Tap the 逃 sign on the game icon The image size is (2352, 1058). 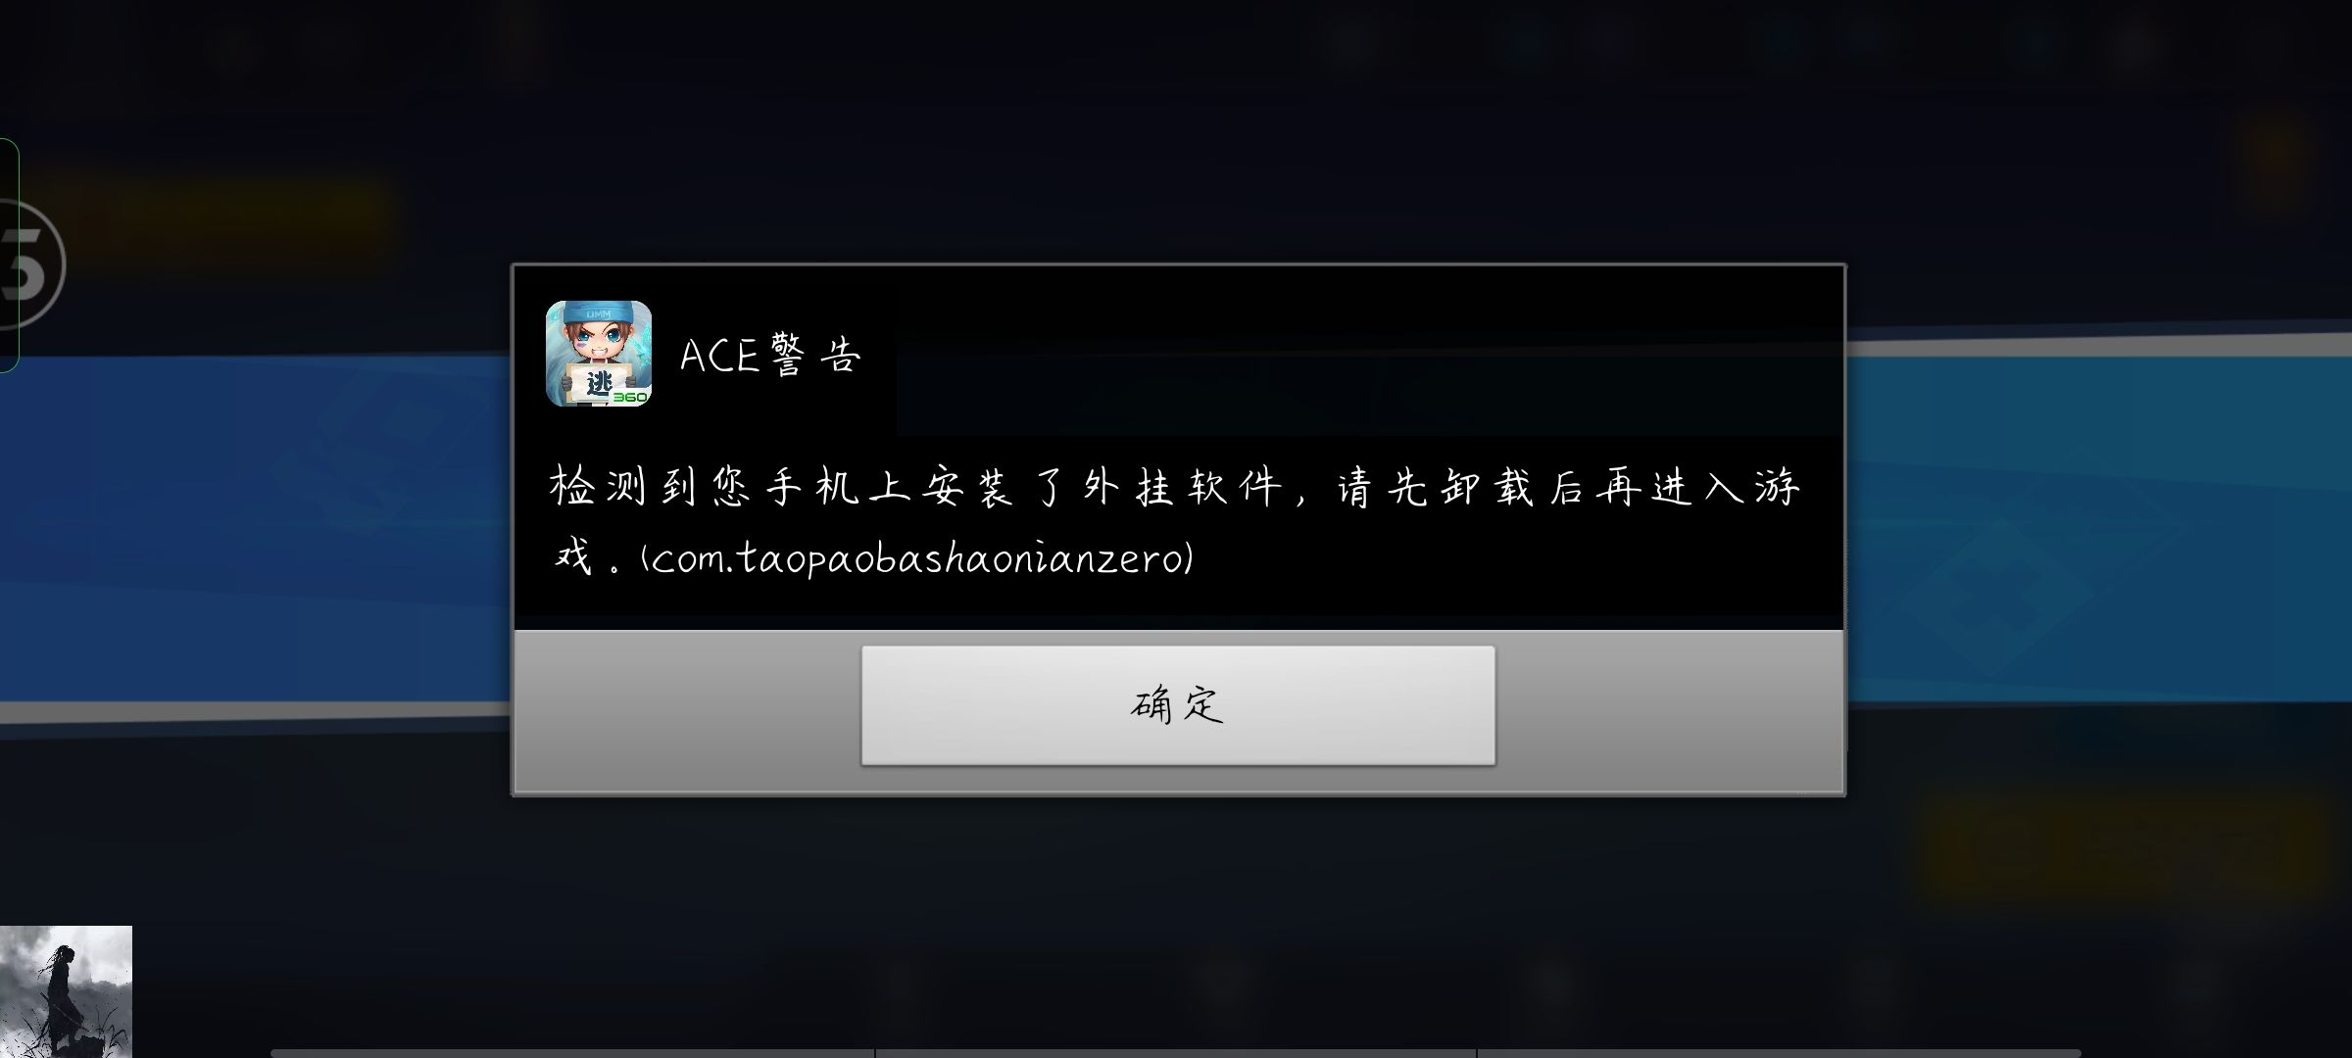[599, 383]
